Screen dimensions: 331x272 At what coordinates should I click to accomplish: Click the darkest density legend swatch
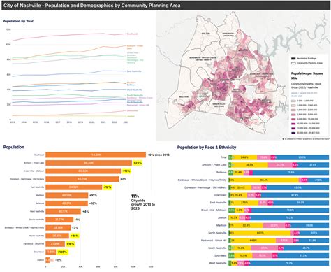point(293,133)
